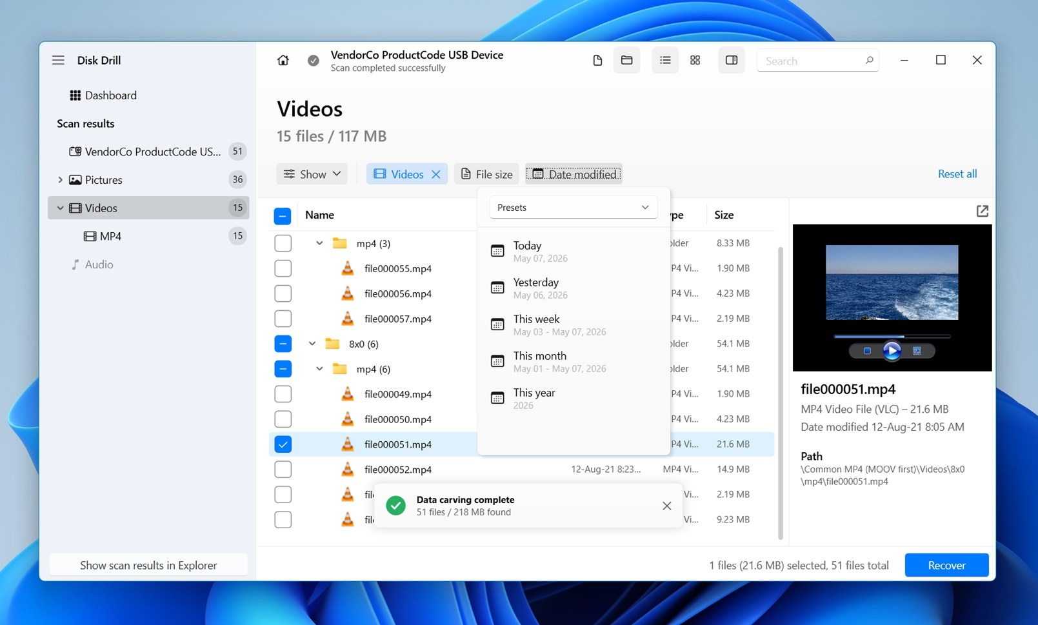Click Reset all filters link
The height and width of the screenshot is (625, 1038).
(x=957, y=174)
